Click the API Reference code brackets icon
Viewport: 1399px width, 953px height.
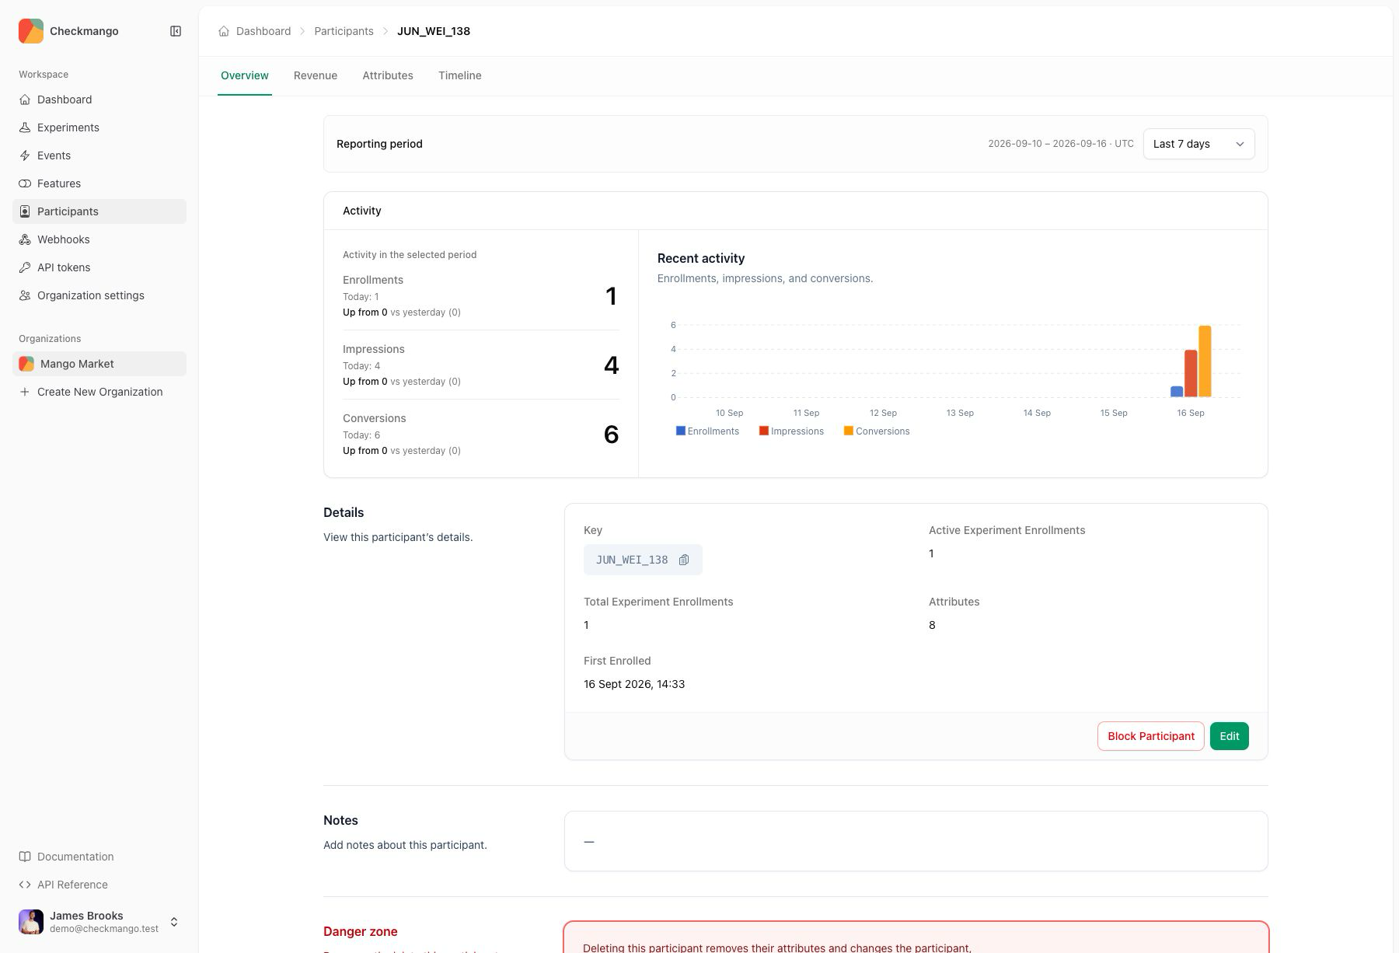[25, 885]
